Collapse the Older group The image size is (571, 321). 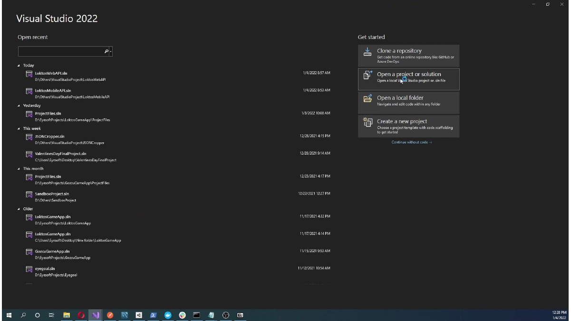click(x=19, y=209)
